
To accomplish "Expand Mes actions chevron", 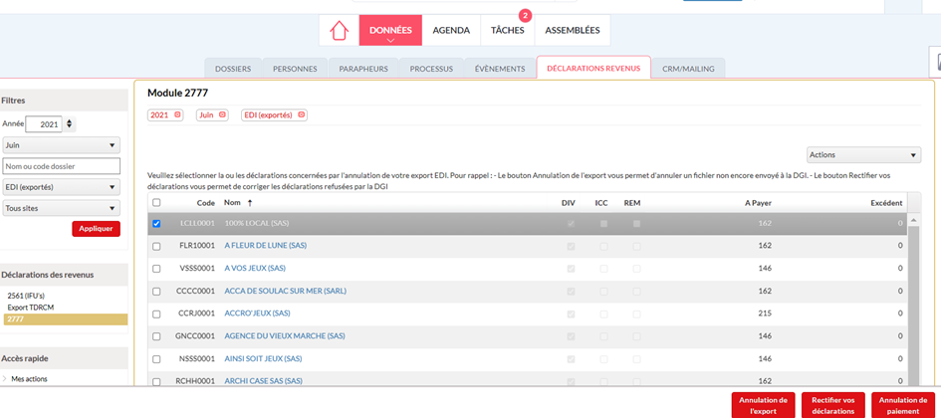I will [x=5, y=379].
